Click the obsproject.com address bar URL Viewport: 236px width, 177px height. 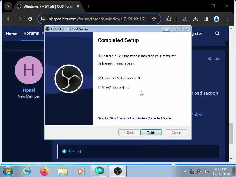point(99,19)
